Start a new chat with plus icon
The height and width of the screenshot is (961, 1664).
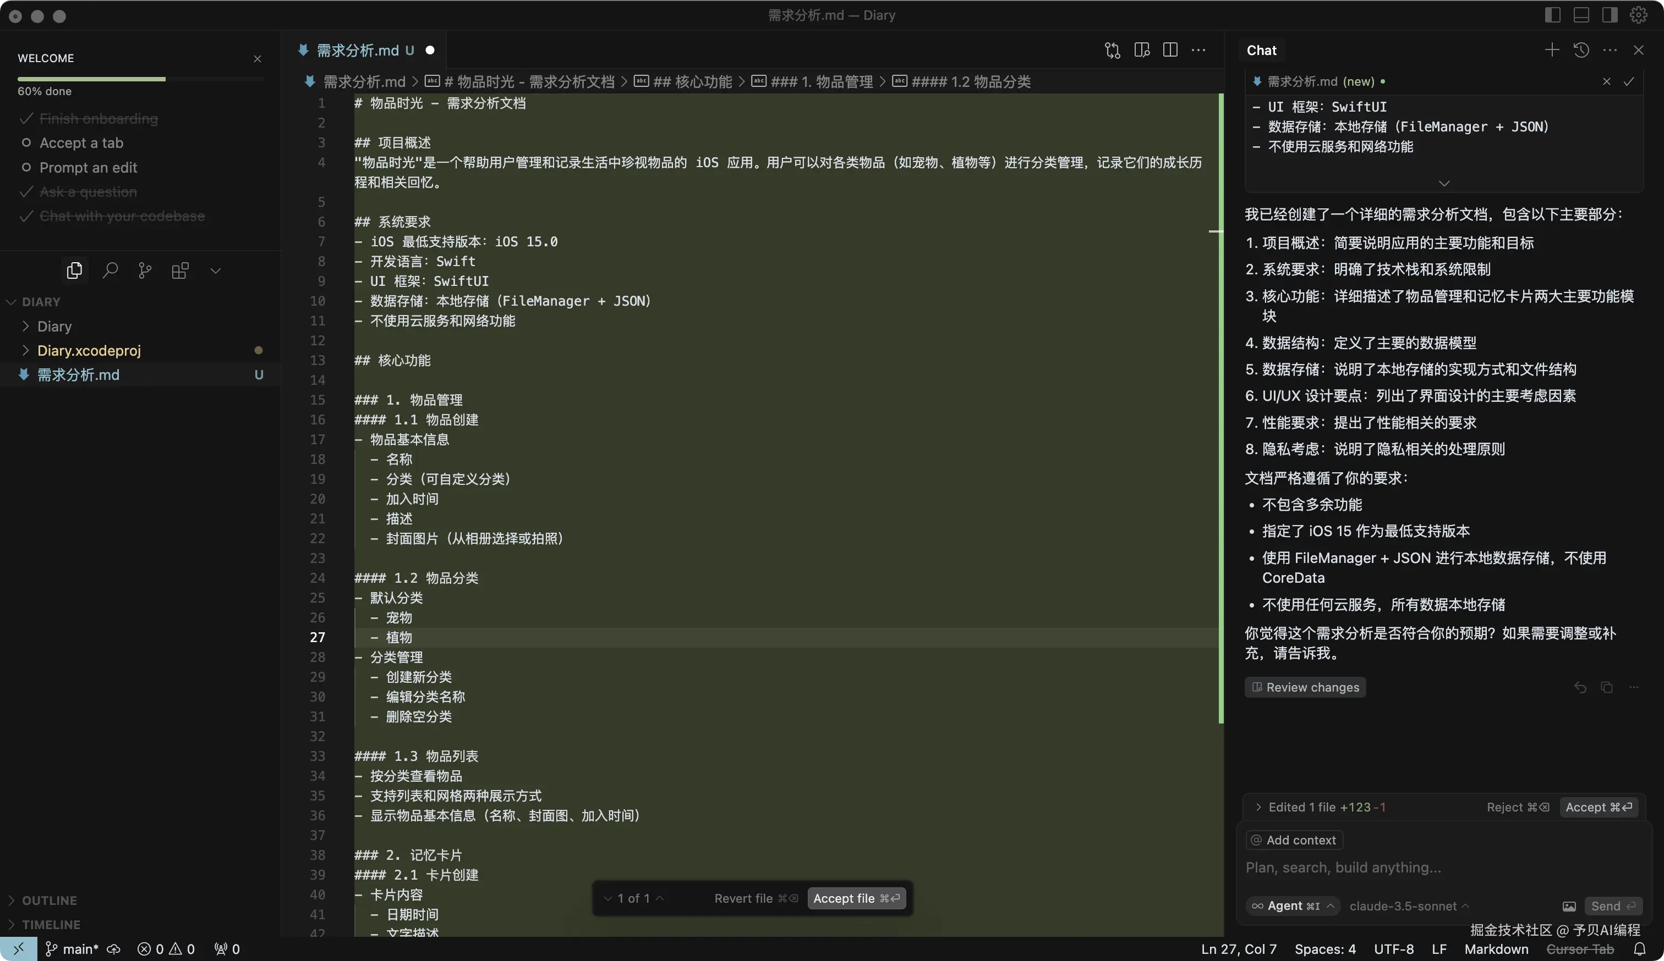[1552, 50]
